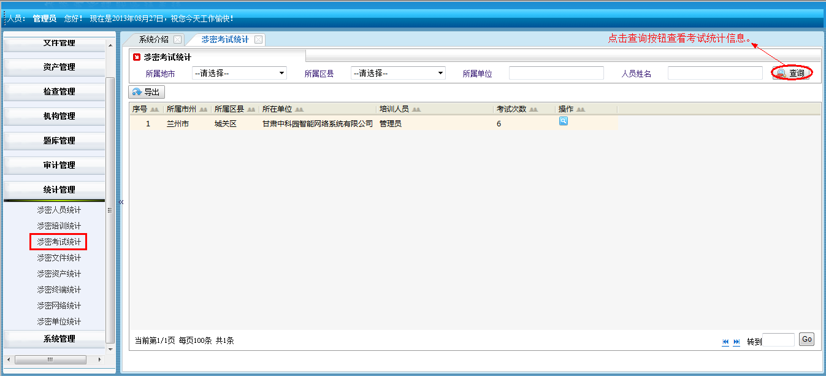This screenshot has width=826, height=376.
Task: Expand the 题库管理 menu section
Action: [x=55, y=140]
